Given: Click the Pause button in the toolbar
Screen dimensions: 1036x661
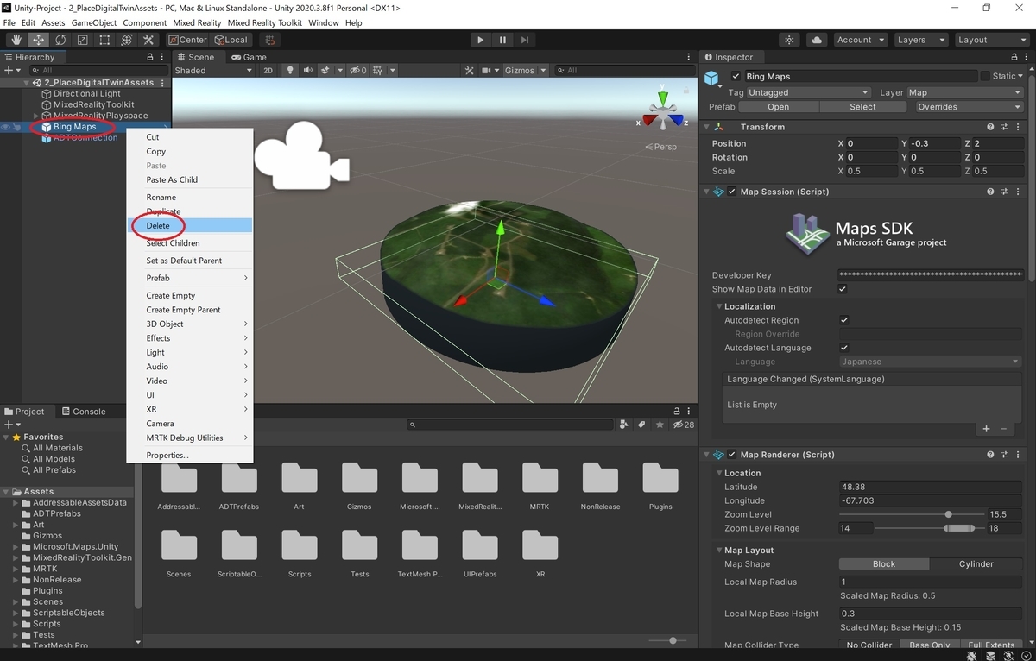Looking at the screenshot, I should click(x=502, y=40).
